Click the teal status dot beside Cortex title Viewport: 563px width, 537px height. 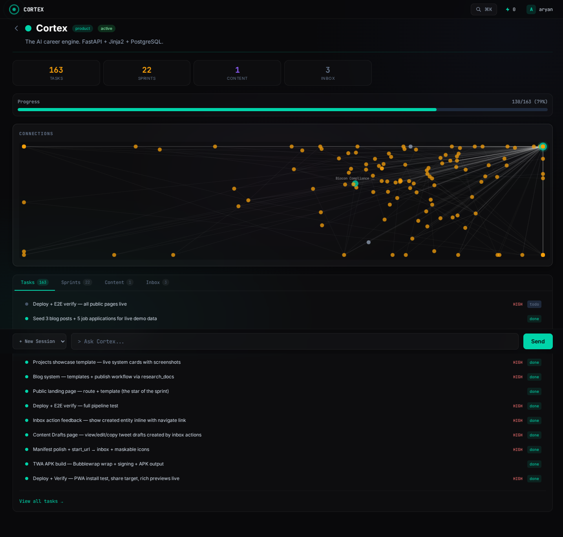coord(28,28)
